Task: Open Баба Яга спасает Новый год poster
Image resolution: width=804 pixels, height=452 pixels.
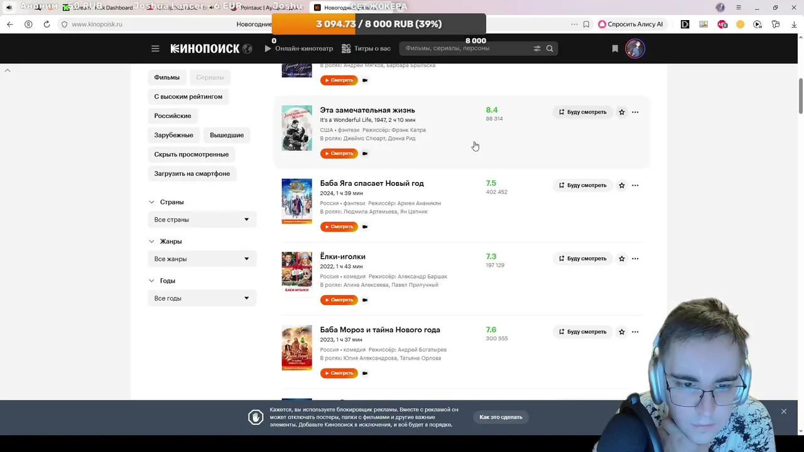Action: (296, 201)
